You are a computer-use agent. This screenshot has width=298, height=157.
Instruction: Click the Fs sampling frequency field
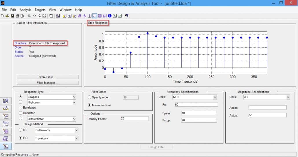tap(196, 104)
